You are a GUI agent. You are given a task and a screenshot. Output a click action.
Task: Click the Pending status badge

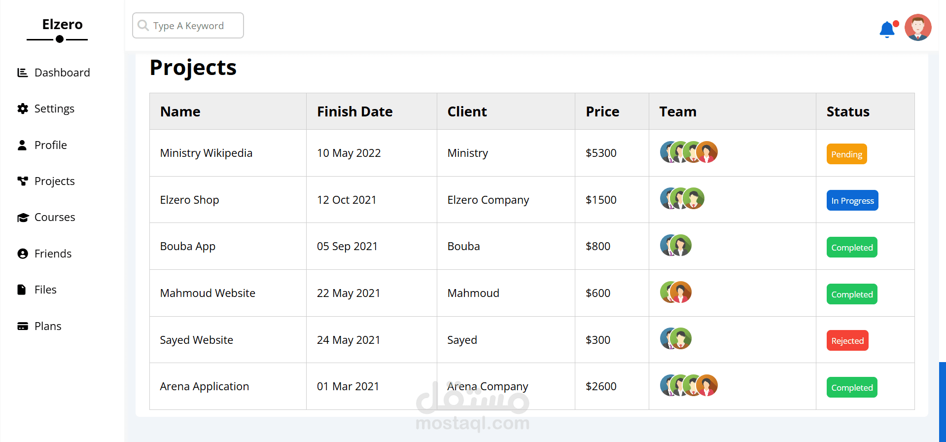coord(846,154)
